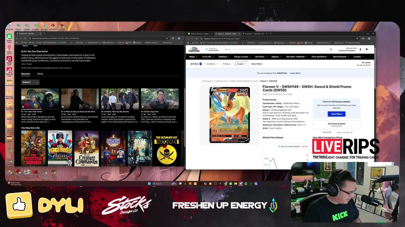The height and width of the screenshot is (227, 405).
Task: Switch to the Pokemon Shipping Google Sheets tab
Action: pos(201,33)
